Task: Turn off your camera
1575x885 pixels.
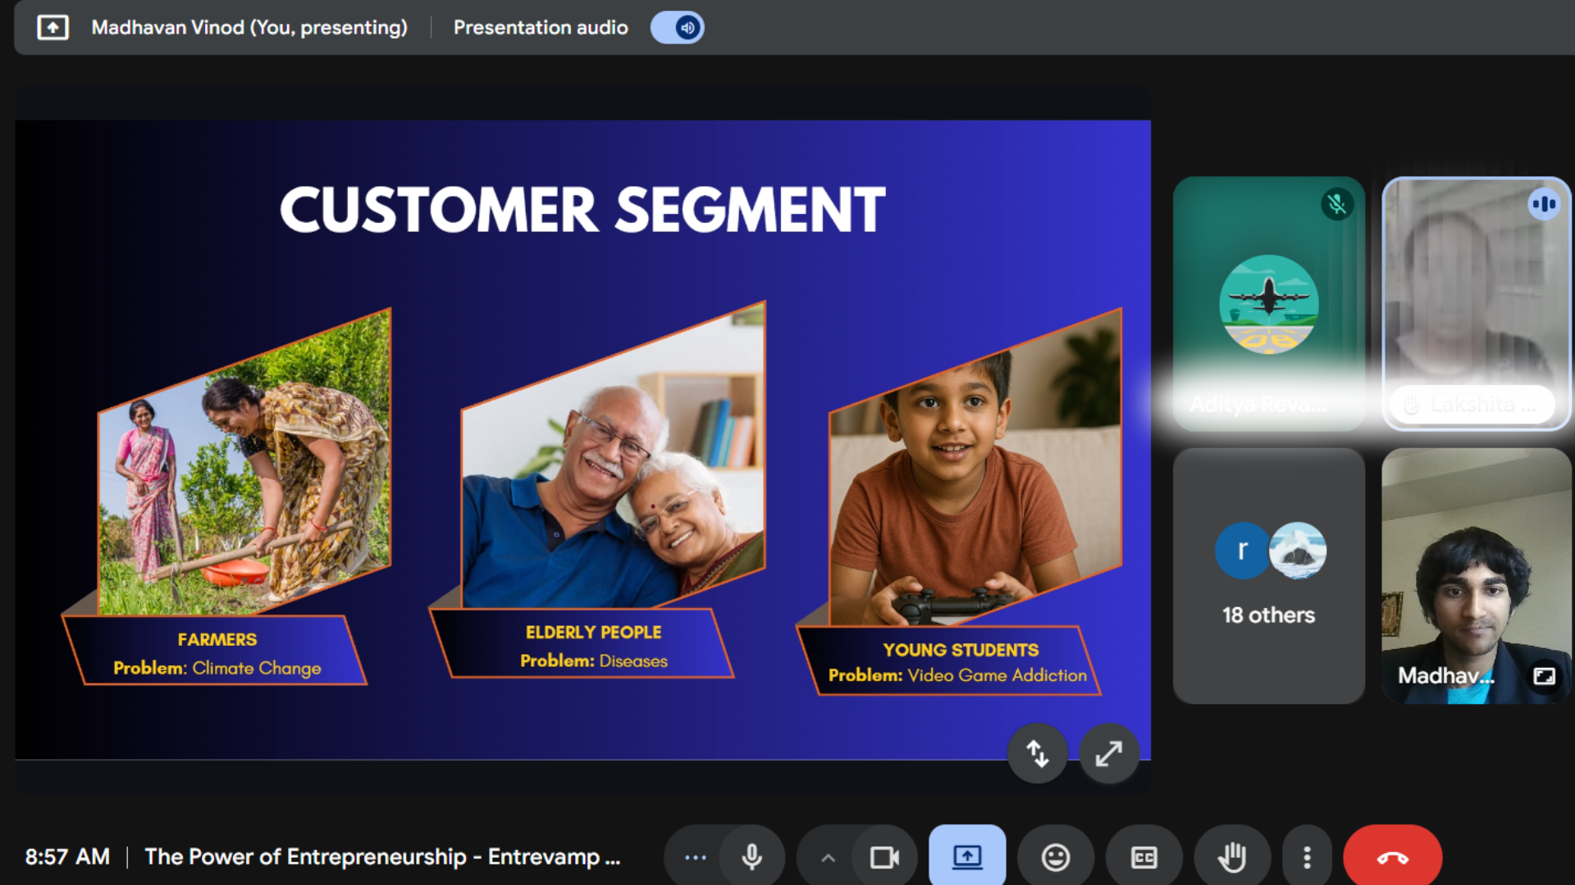Action: coord(884,856)
